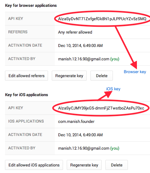Viewport: 150px width, 173px height.
Task: Click Edit allowed iOS applications button
Action: pos(34,165)
